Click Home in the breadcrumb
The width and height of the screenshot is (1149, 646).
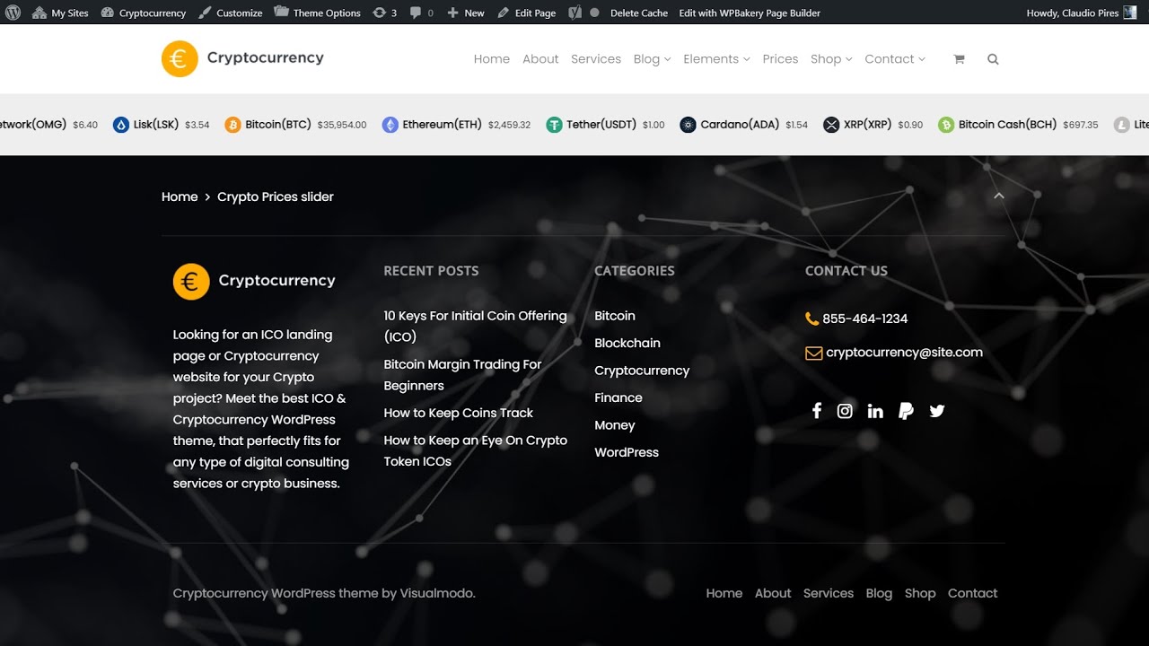pyautogui.click(x=180, y=196)
